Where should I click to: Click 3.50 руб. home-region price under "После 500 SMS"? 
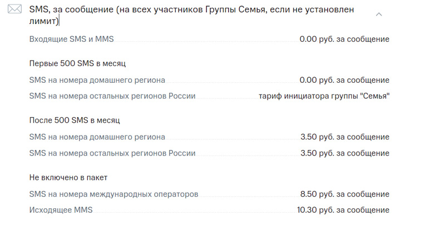click(344, 137)
